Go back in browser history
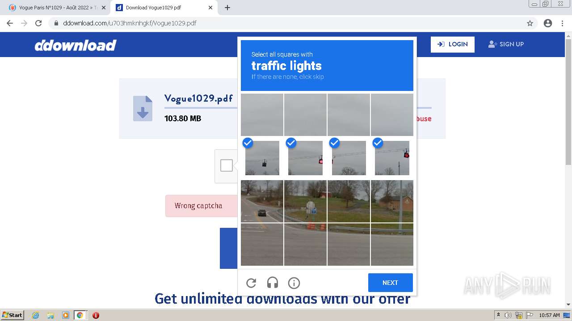Viewport: 572px width, 321px height. click(10, 23)
